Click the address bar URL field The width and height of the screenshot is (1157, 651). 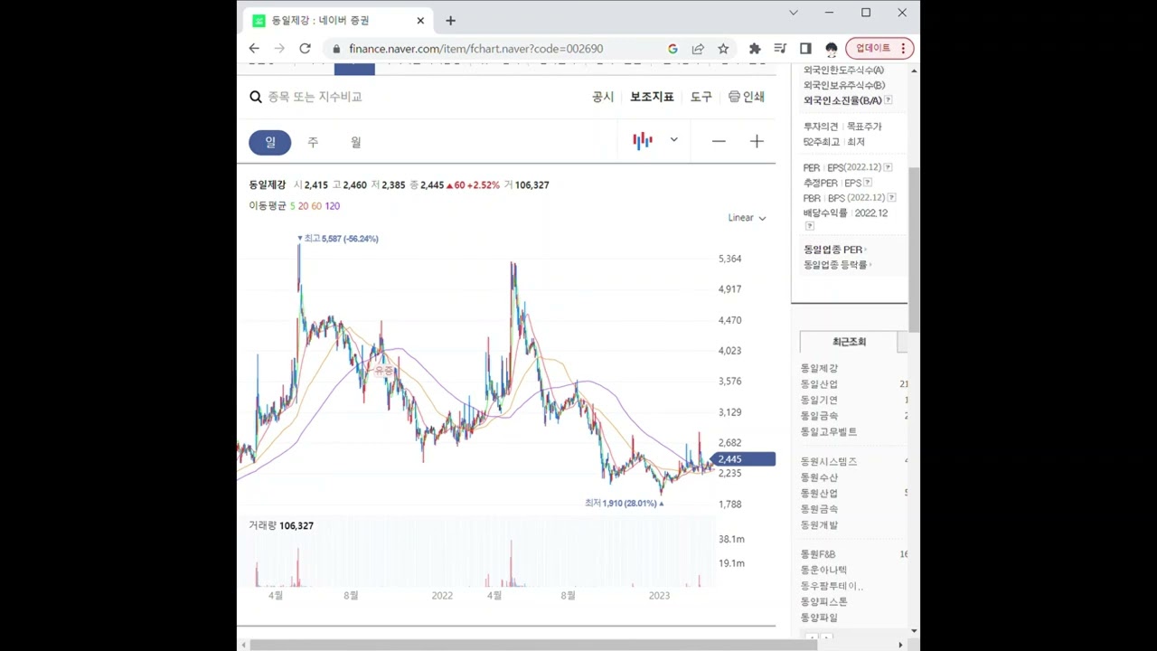pos(475,49)
